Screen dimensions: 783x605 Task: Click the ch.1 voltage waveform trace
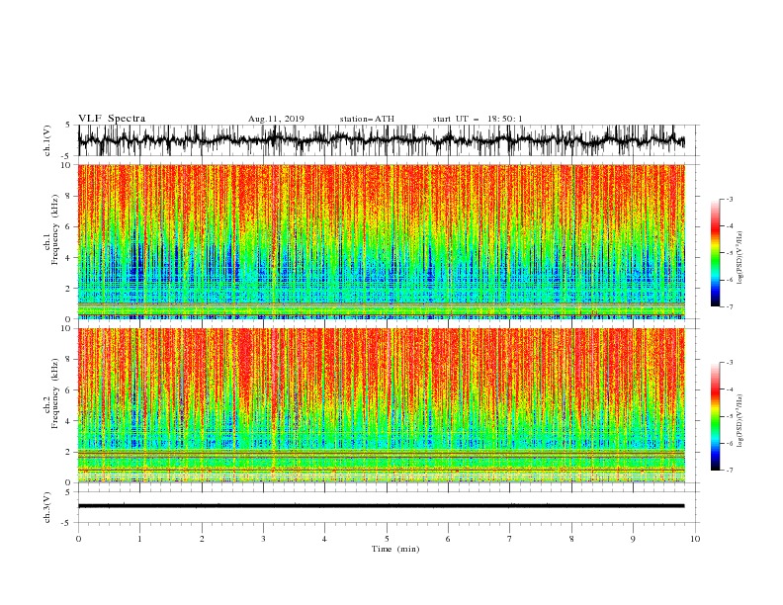[x=381, y=140]
